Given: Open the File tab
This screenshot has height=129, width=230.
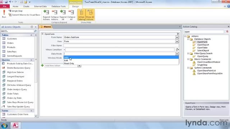Looking at the screenshot, I should point(5,6).
